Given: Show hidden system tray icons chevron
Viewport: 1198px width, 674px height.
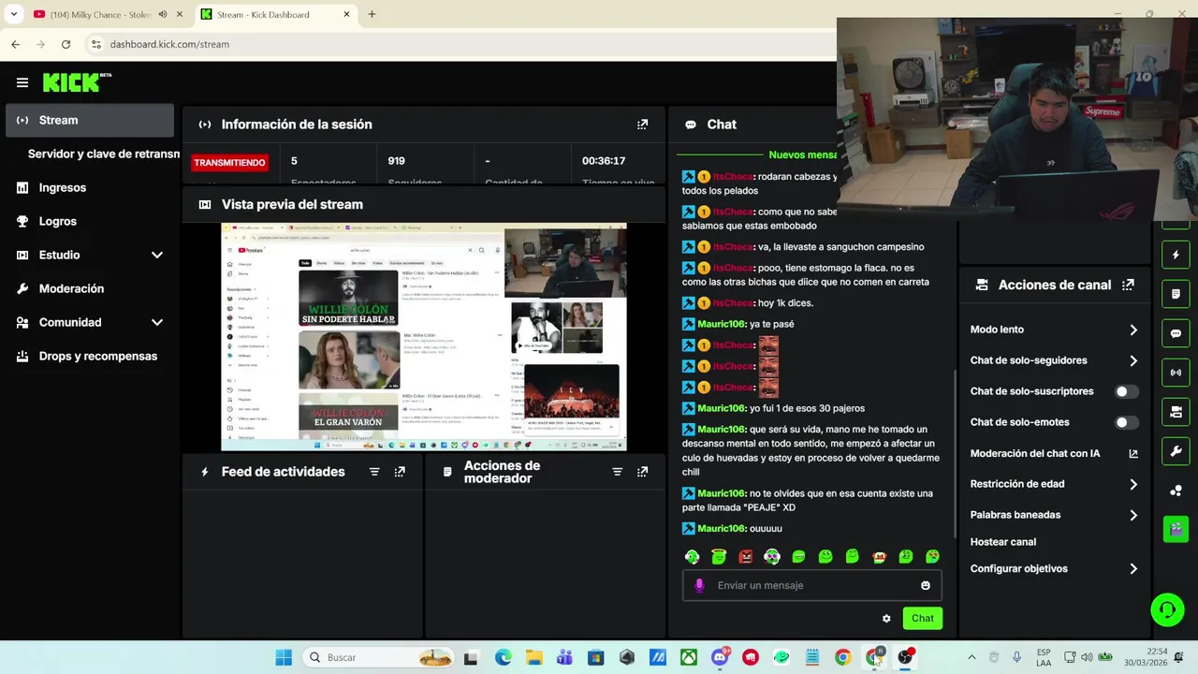Looking at the screenshot, I should (x=971, y=657).
